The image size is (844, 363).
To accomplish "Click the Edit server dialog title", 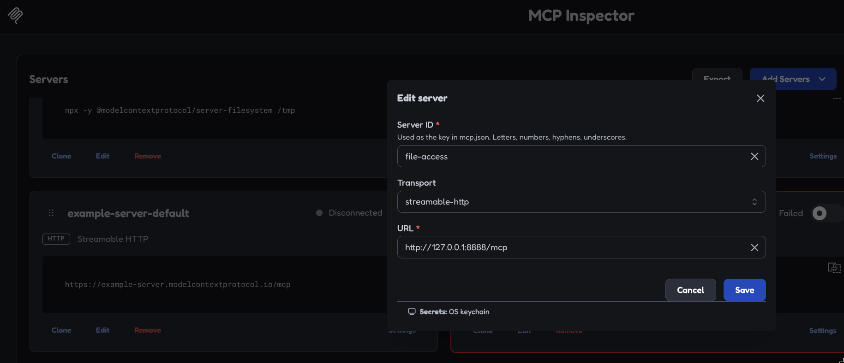I will tap(422, 98).
